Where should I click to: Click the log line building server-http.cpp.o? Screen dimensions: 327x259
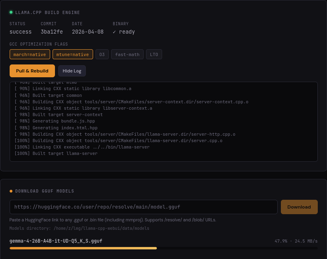click(x=125, y=134)
